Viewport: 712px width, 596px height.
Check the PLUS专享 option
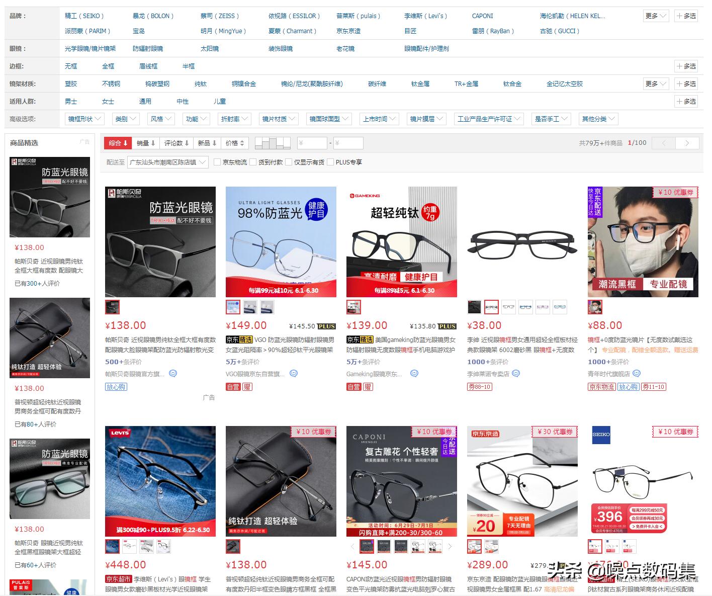330,162
